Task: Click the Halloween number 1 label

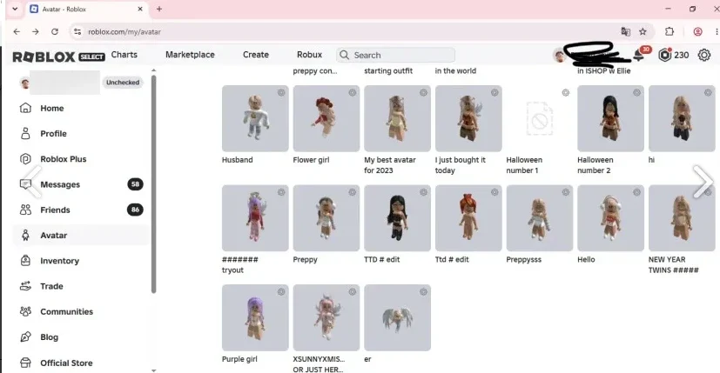Action: coord(524,165)
